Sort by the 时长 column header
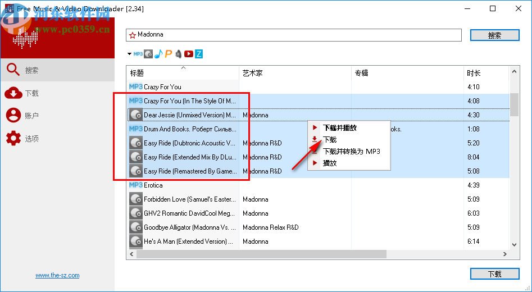This screenshot has height=292, width=532. [486, 73]
